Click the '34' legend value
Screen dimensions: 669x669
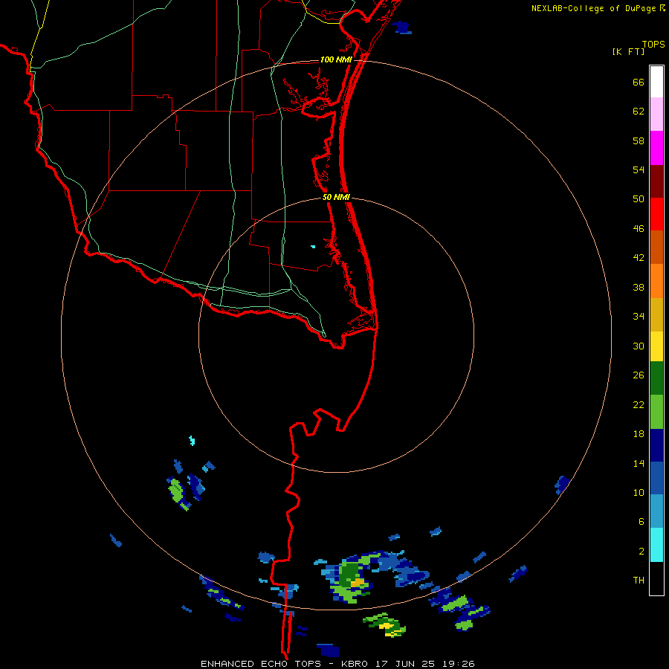pos(639,317)
